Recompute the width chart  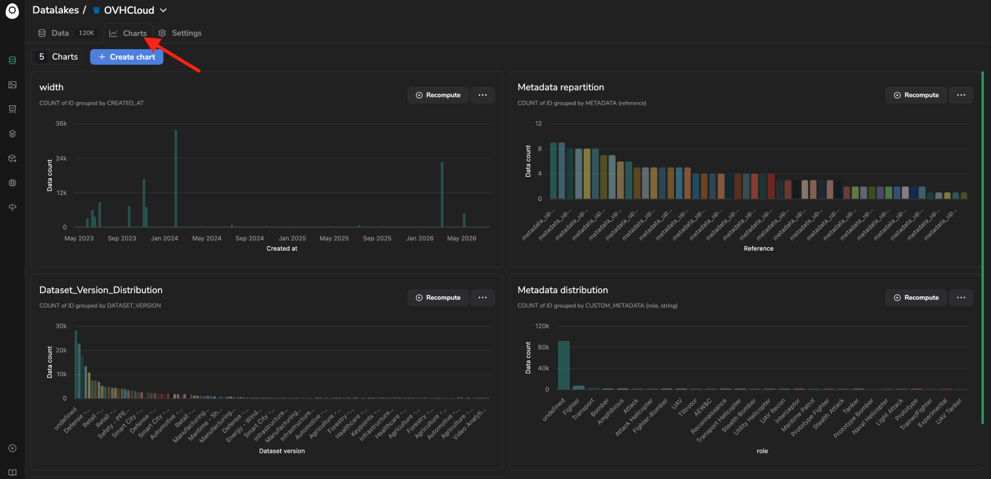click(438, 95)
